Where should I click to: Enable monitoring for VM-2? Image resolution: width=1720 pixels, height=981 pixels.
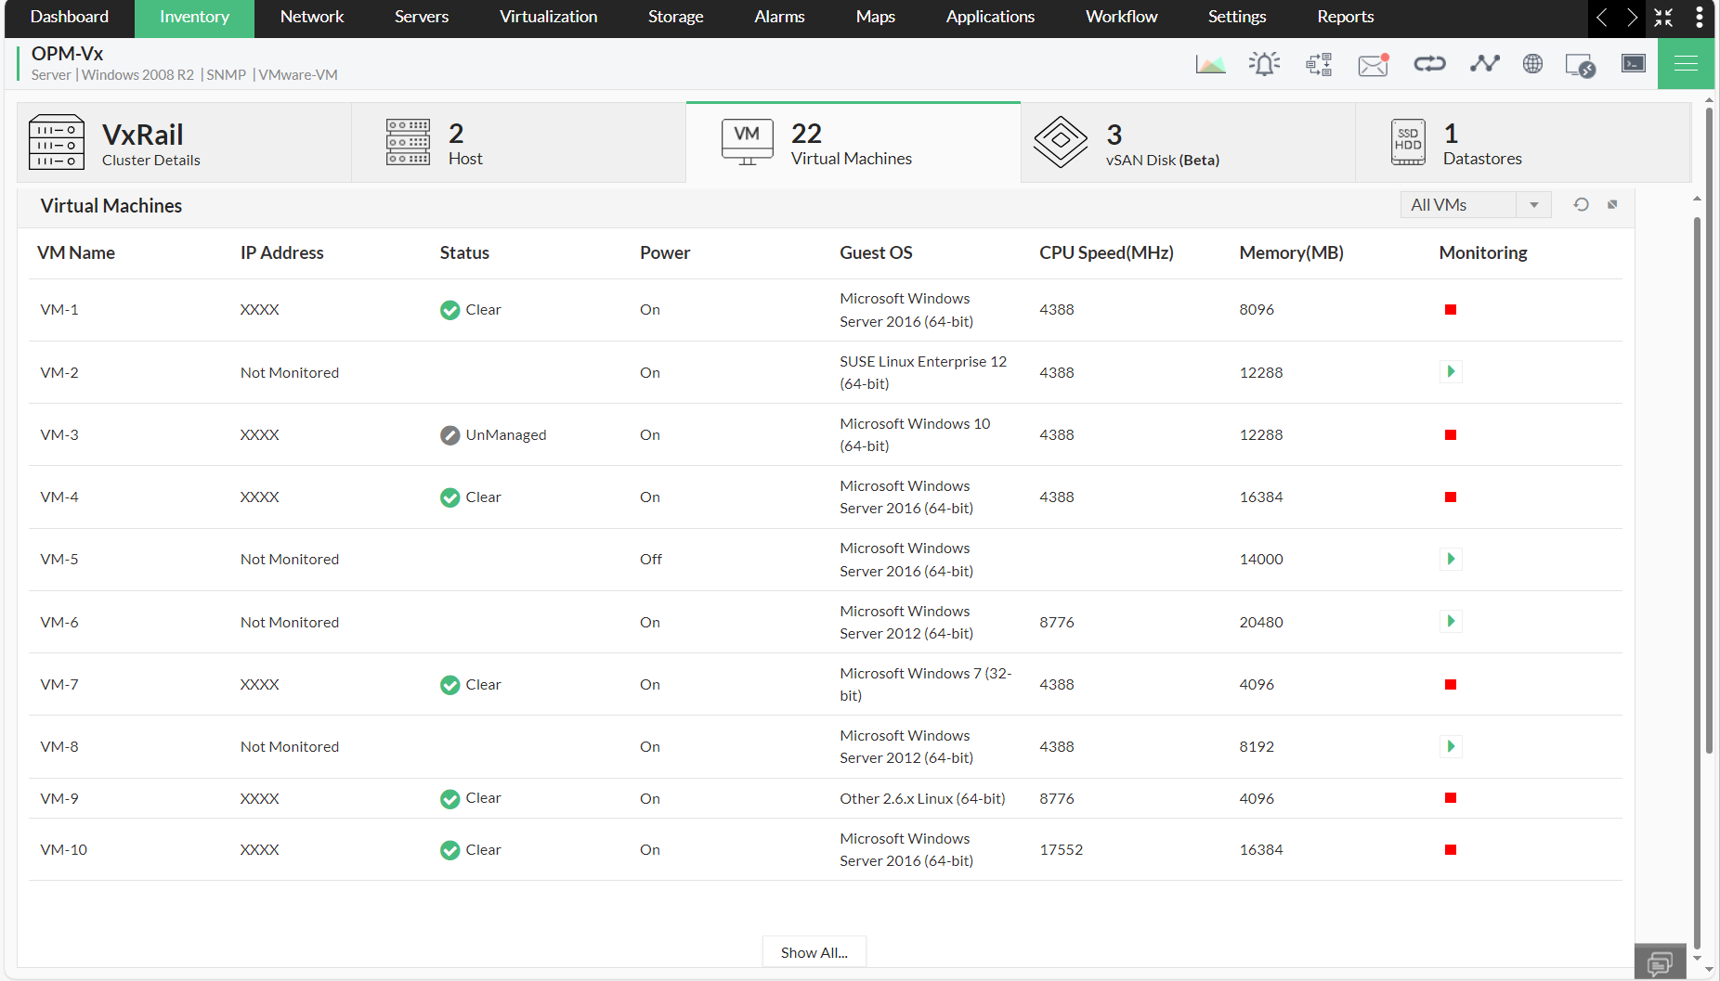[1450, 371]
